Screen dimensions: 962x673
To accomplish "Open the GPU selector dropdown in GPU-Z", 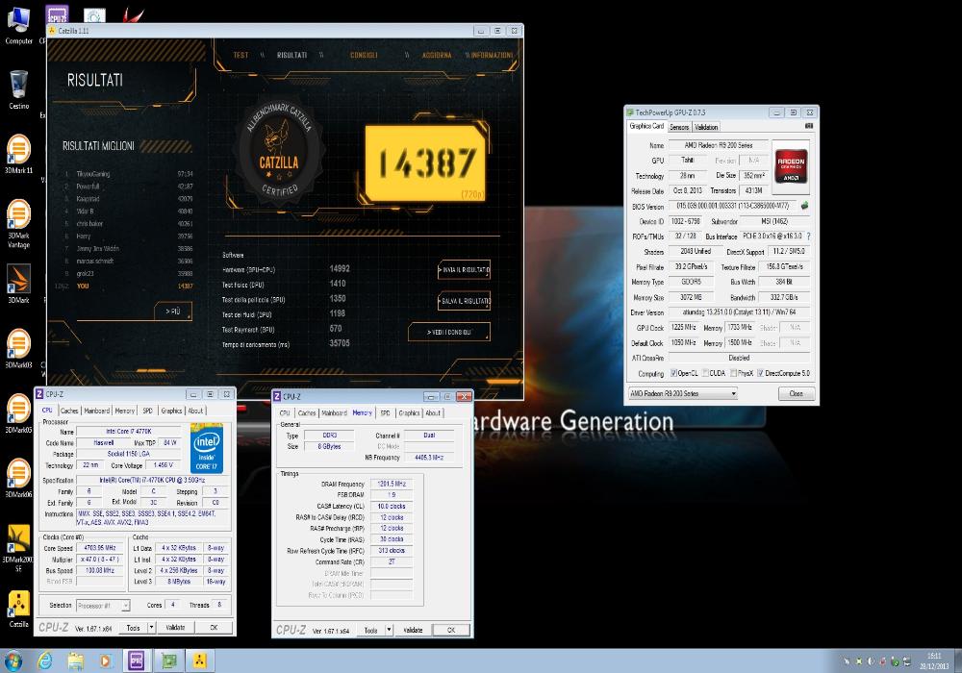I will [682, 393].
